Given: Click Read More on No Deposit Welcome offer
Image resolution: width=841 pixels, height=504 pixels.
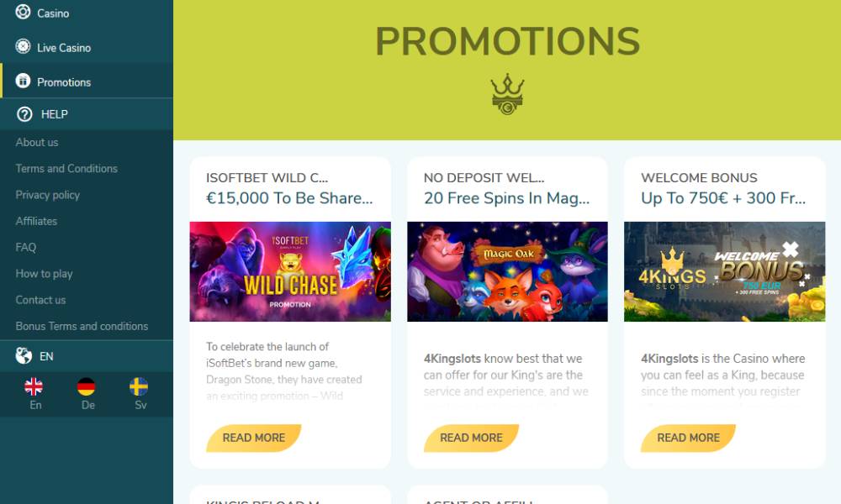Looking at the screenshot, I should pyautogui.click(x=471, y=438).
